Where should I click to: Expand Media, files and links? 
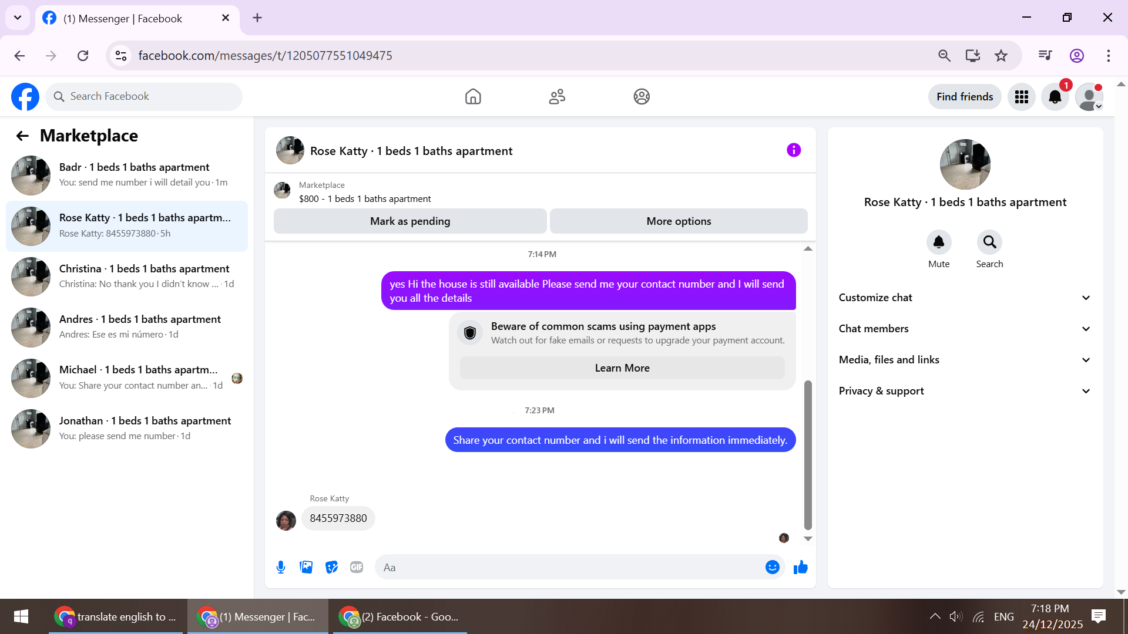[x=965, y=360]
